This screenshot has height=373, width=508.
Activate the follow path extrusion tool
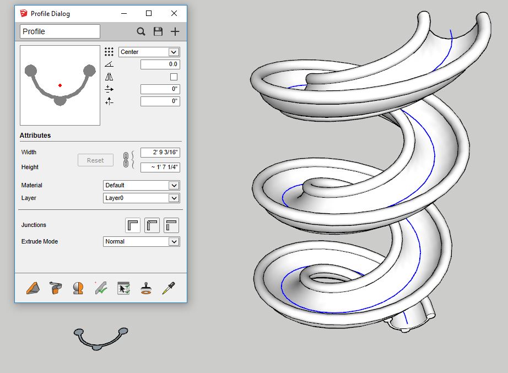point(55,288)
